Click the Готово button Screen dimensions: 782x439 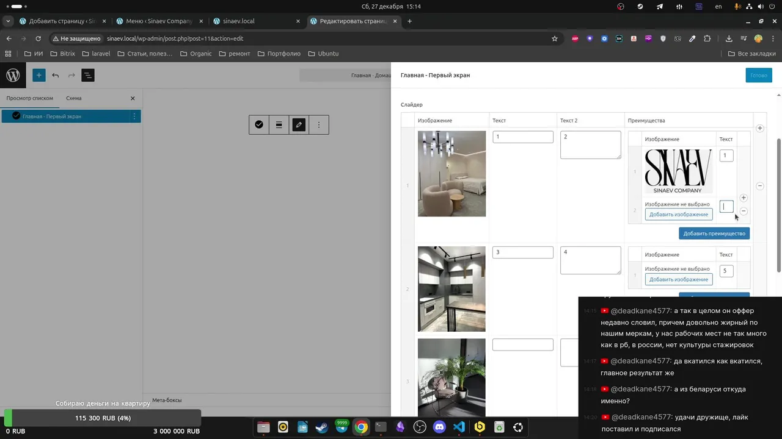(x=759, y=76)
